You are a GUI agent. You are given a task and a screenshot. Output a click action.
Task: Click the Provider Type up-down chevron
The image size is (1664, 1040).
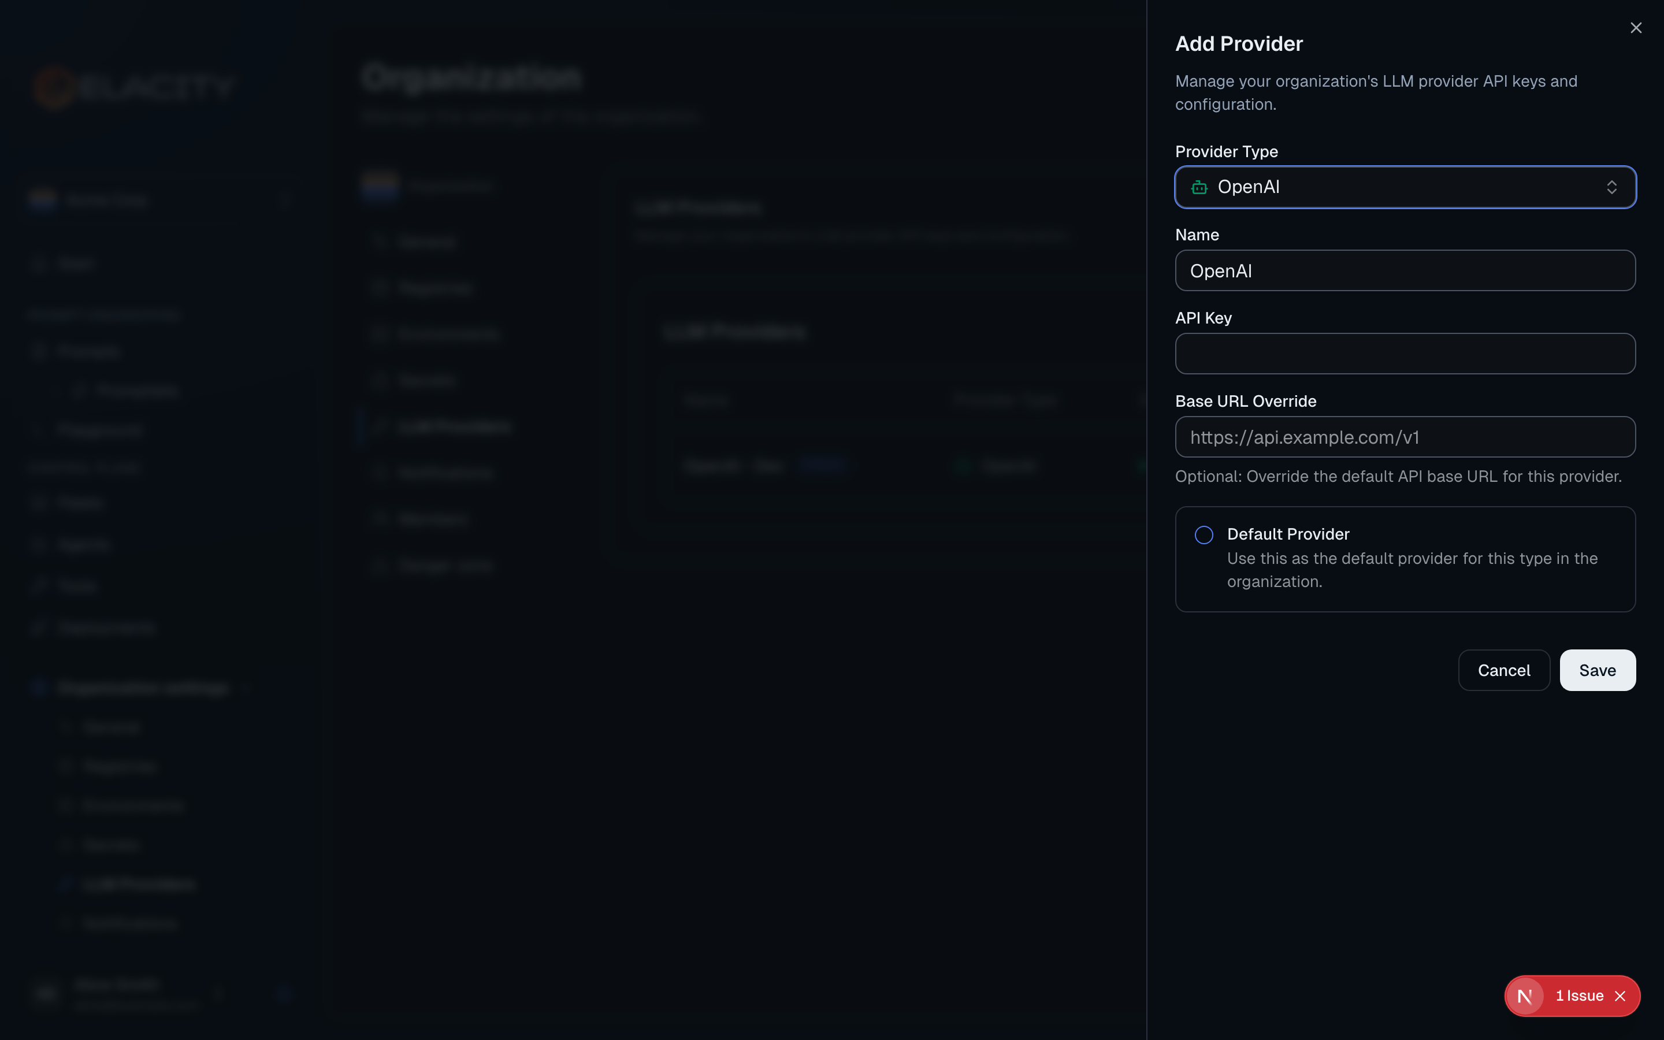1611,187
